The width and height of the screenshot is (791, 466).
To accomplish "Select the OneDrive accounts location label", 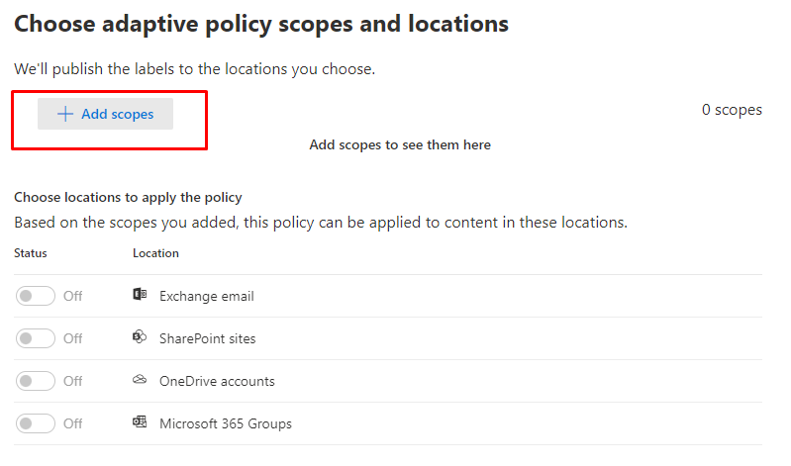I will [x=217, y=381].
